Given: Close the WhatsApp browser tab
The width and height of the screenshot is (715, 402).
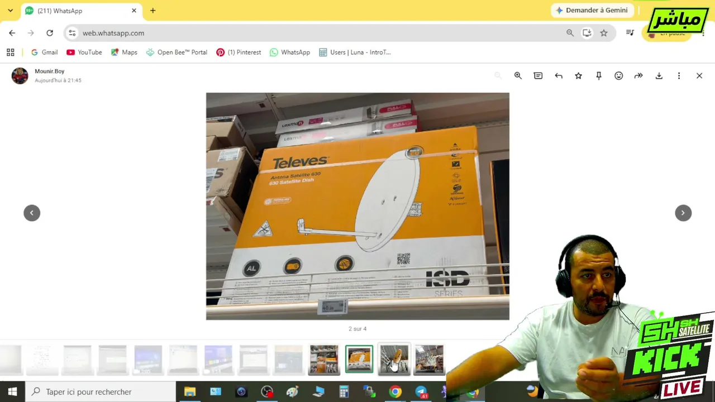Looking at the screenshot, I should point(134,11).
